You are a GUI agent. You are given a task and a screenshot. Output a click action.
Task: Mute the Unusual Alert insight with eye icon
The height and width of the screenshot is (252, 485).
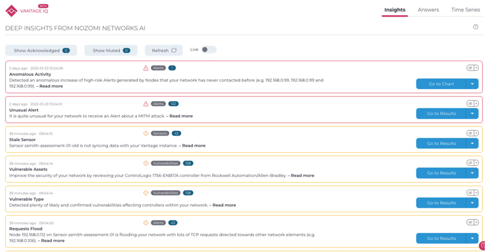[470, 103]
